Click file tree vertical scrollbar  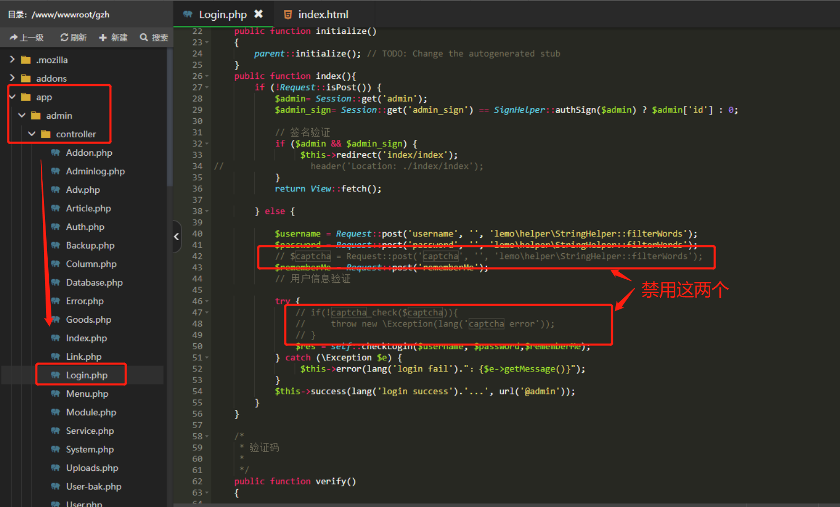click(x=169, y=117)
